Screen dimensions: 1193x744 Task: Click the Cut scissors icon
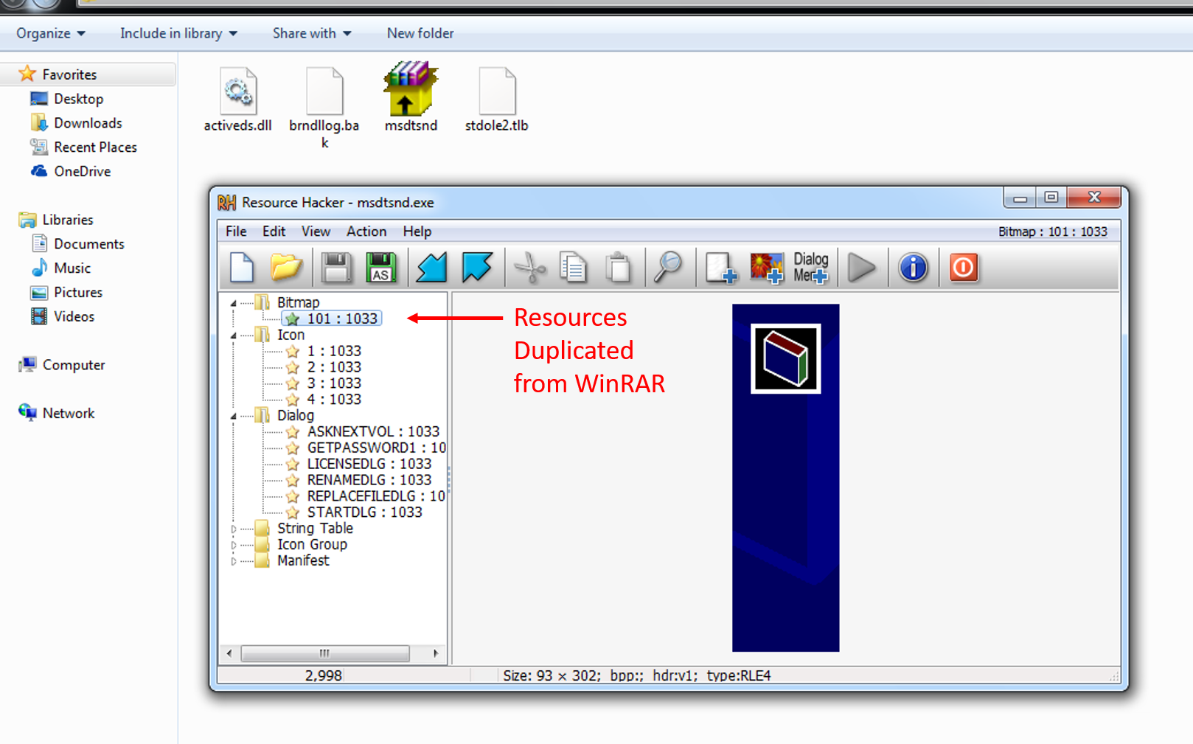[x=529, y=268]
